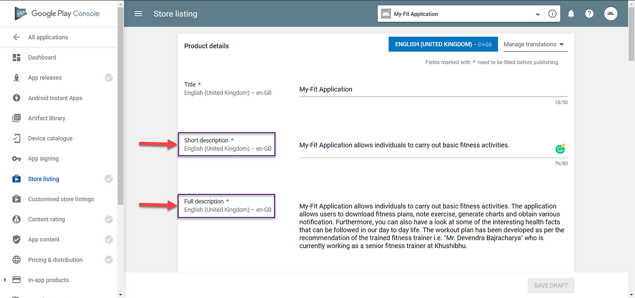Click the App releases rocket icon
The width and height of the screenshot is (635, 298).
click(x=17, y=78)
